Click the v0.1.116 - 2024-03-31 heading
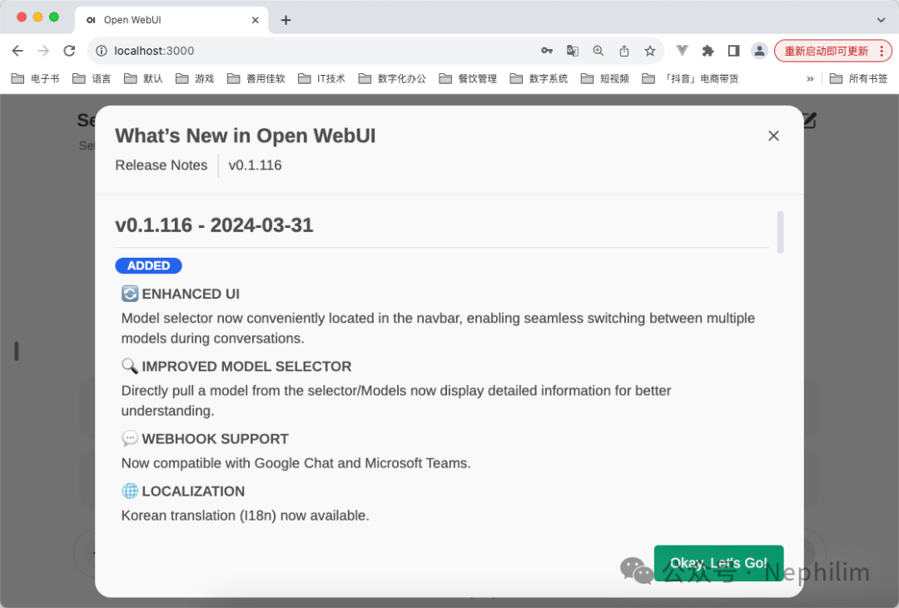The image size is (899, 608). [215, 225]
